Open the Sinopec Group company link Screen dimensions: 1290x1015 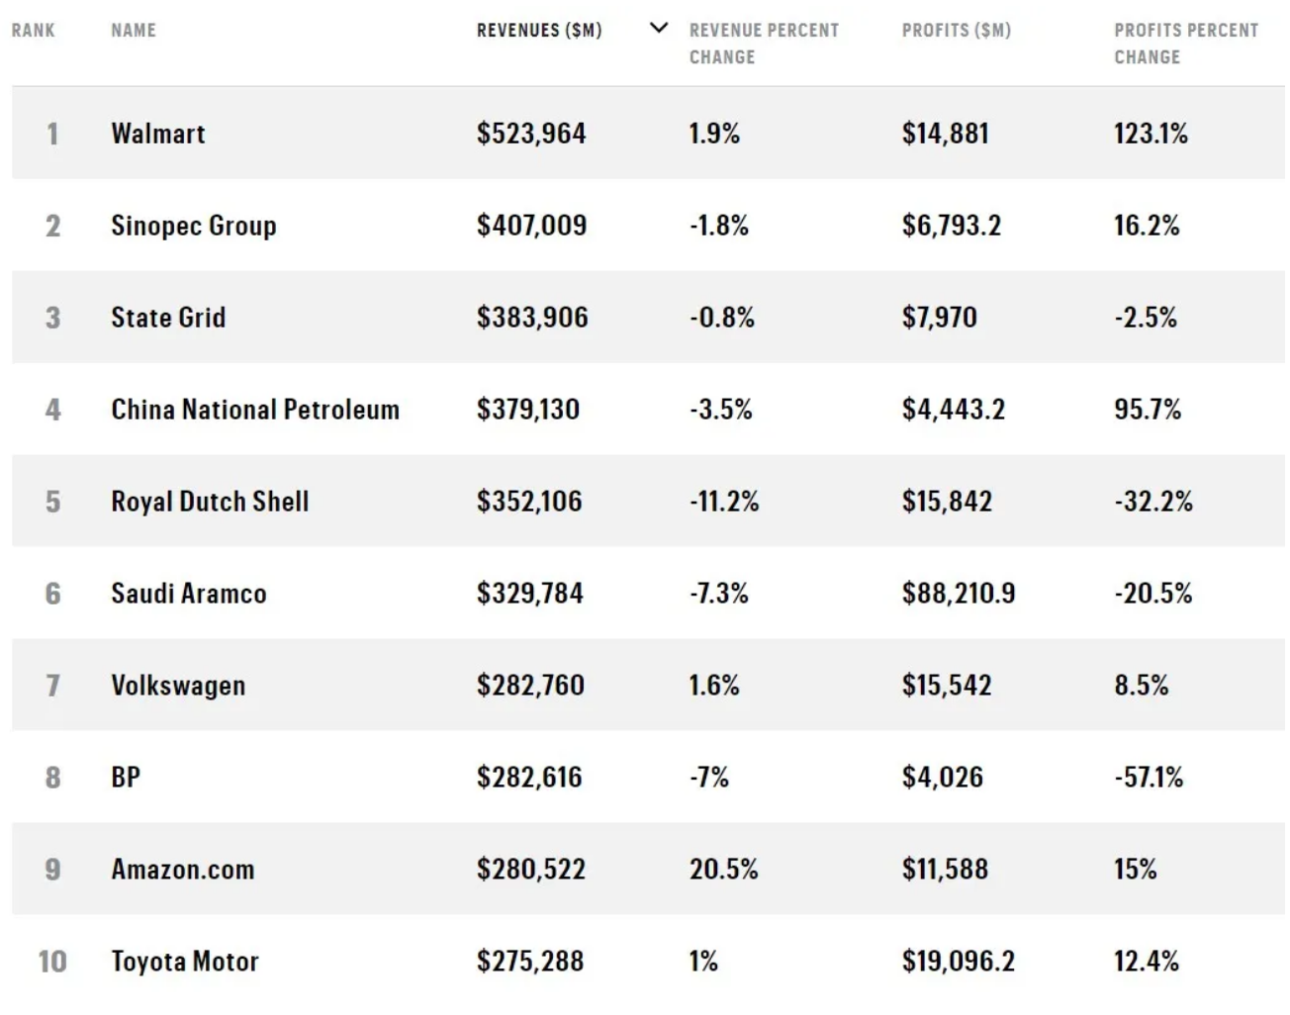[x=194, y=226]
